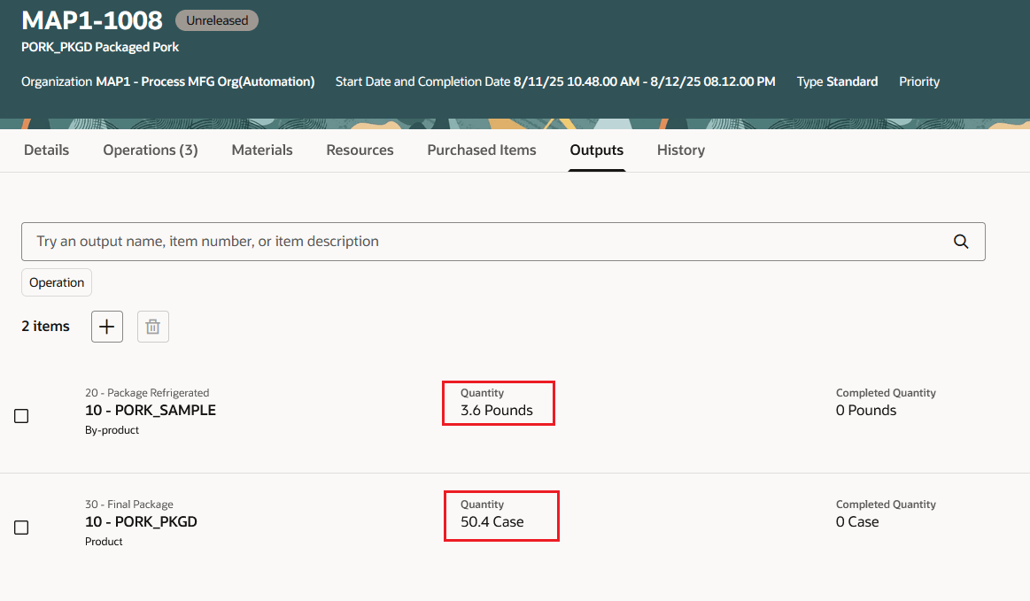Select the checkbox for the PORK_SAMPLE row
This screenshot has height=601, width=1030.
point(21,415)
